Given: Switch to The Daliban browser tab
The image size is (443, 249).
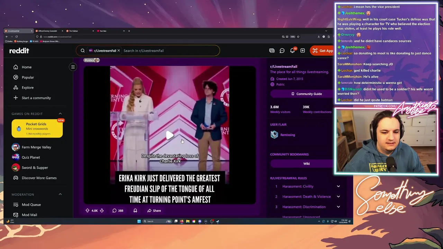Looking at the screenshot, I should [x=80, y=31].
